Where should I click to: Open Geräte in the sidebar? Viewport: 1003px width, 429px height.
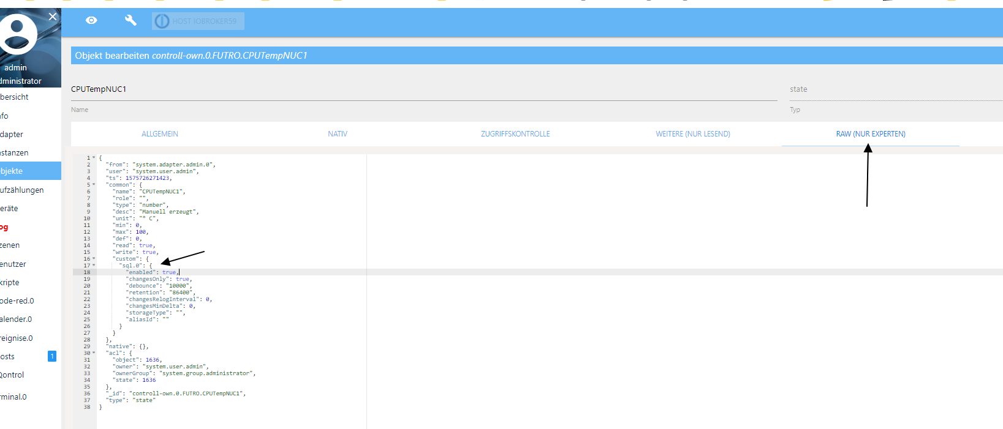[31, 208]
